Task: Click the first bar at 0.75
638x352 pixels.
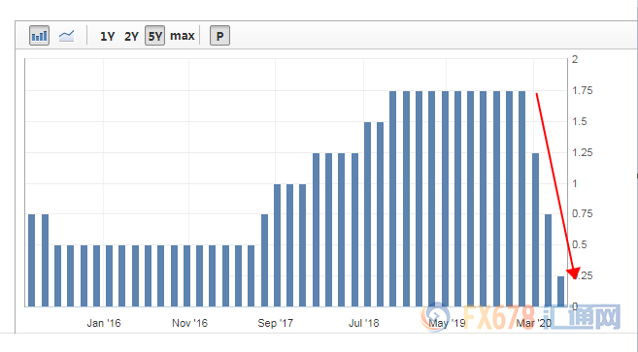Action: [x=32, y=260]
